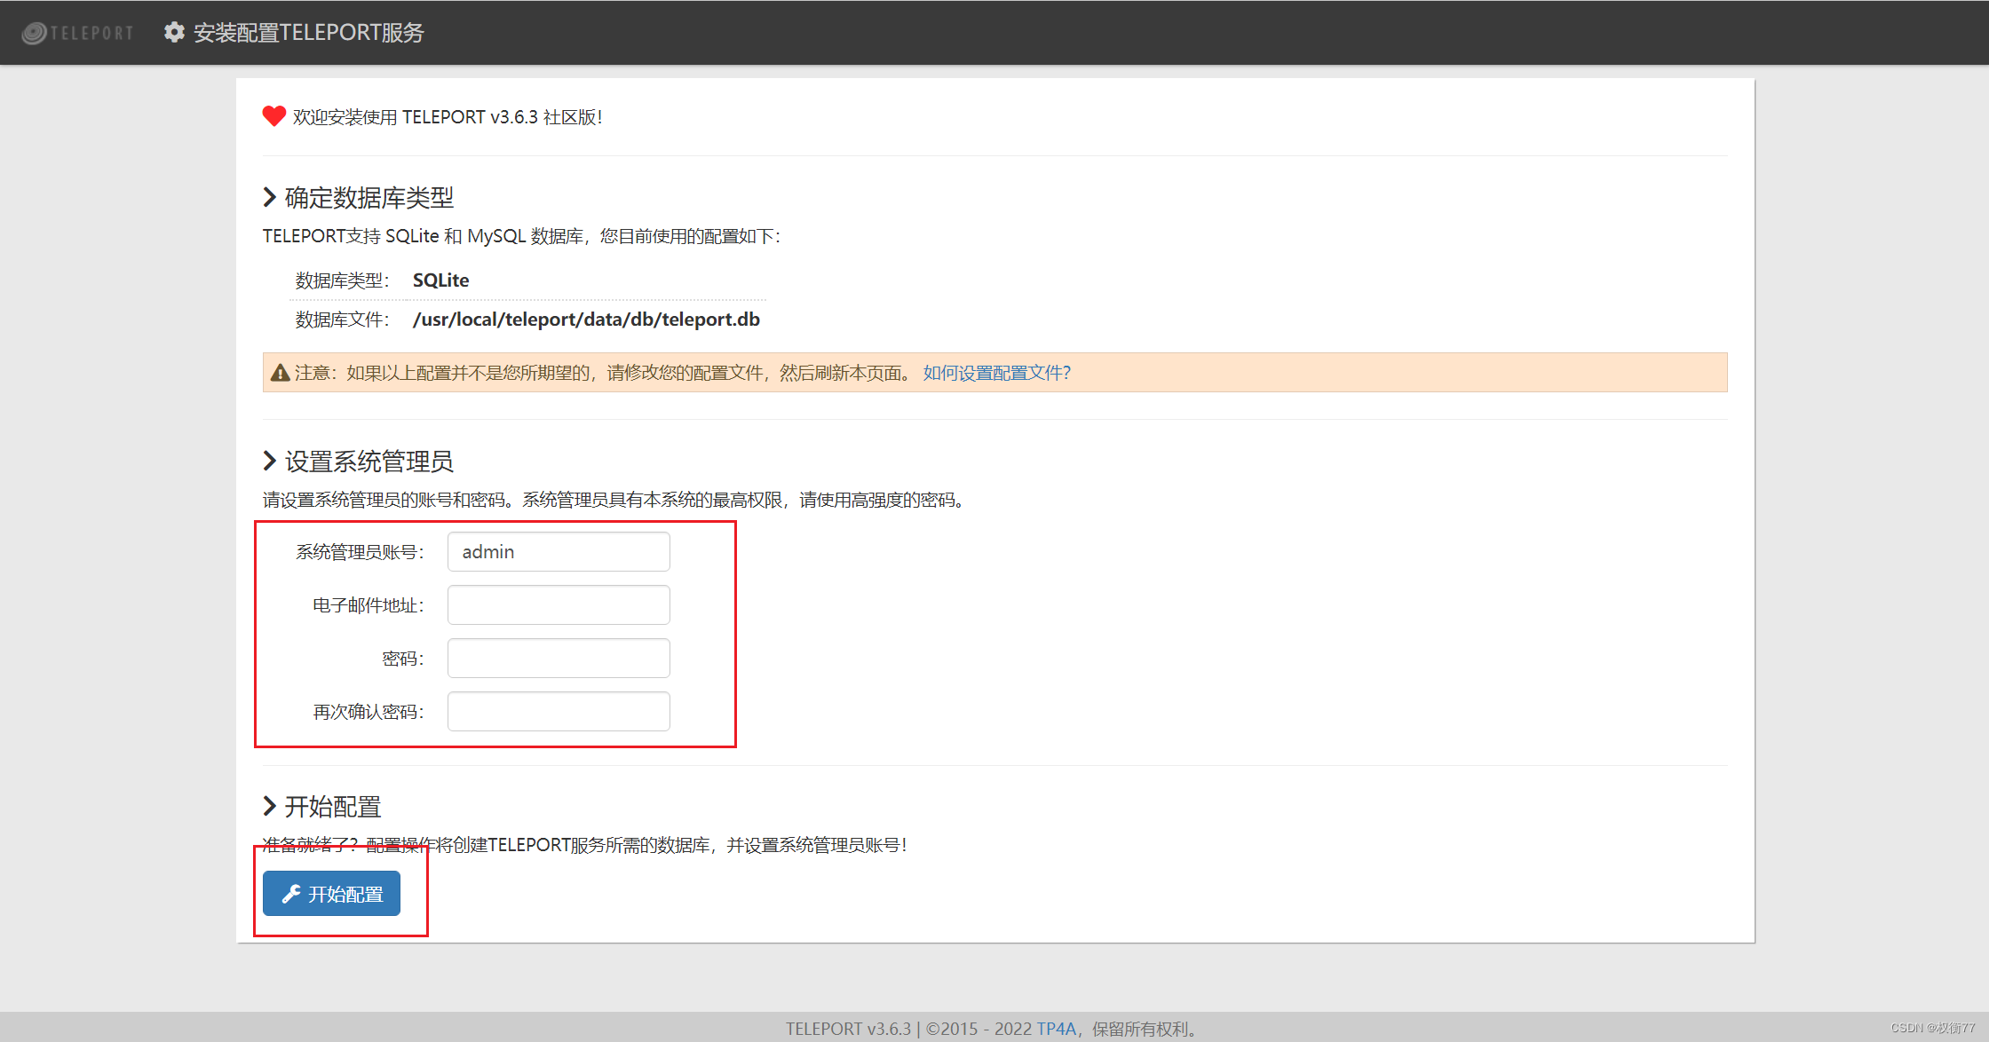Focus the 密码 input field
Viewport: 1989px width, 1042px height.
click(x=559, y=659)
